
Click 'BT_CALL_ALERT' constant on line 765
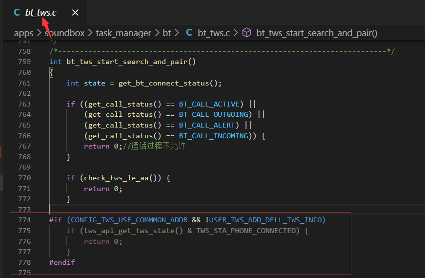[x=207, y=125]
